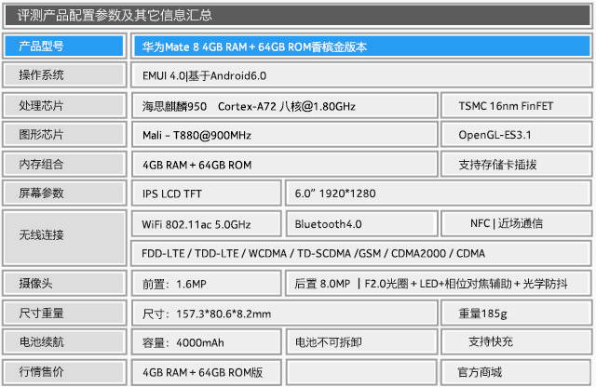Screen dimensions: 596x387
Task: Select the 产品型号 label cell
Action: click(x=64, y=46)
